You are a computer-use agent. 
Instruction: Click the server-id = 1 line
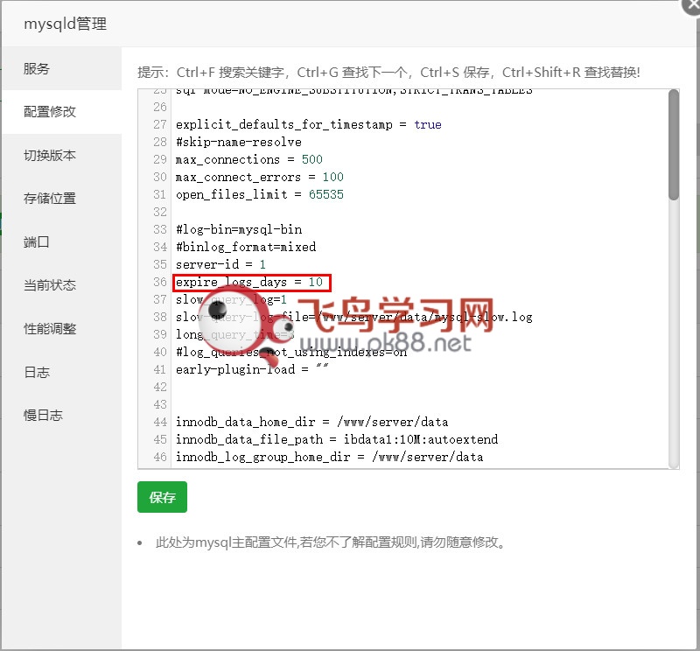[220, 264]
